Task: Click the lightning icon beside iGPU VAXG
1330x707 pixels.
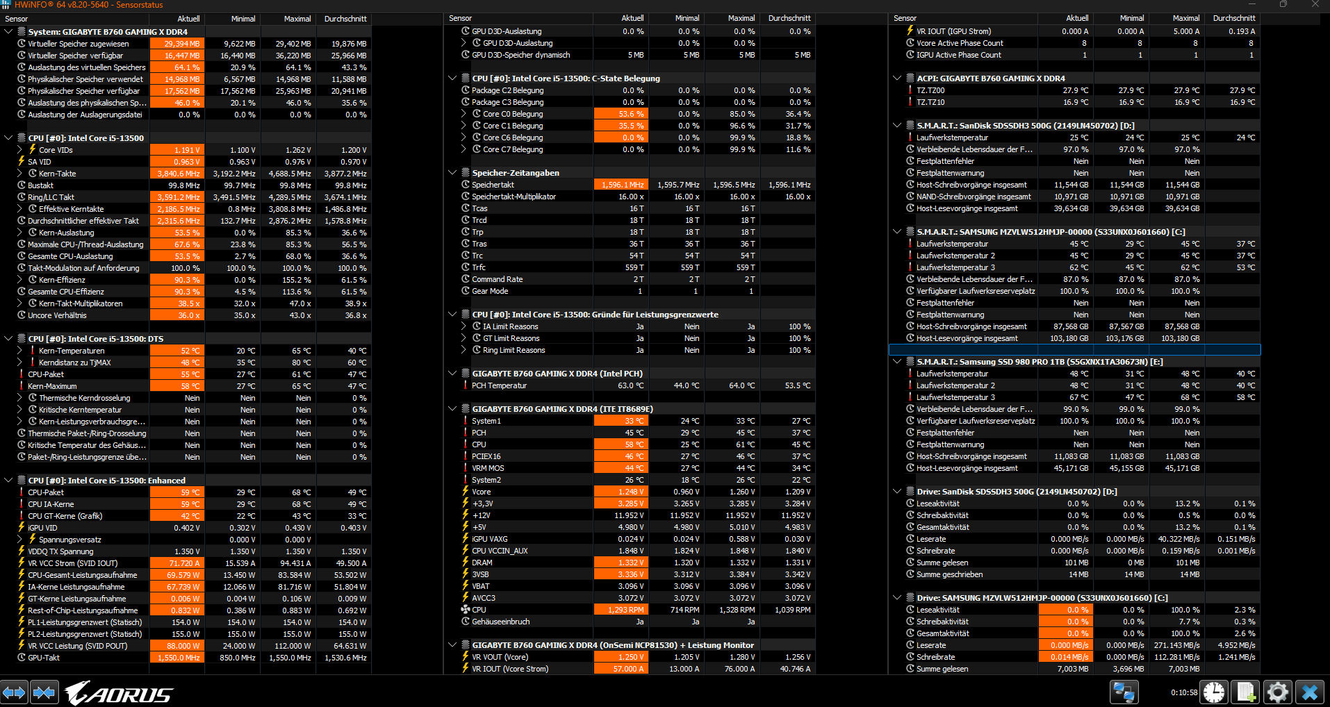Action: (466, 539)
